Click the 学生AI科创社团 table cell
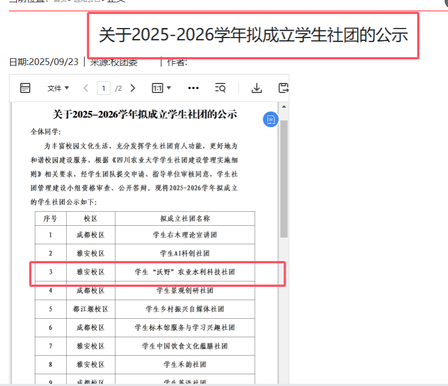448x386 pixels. (185, 253)
